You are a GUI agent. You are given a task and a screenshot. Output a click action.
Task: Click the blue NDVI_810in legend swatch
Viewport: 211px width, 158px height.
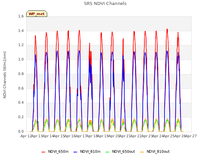point(75,152)
